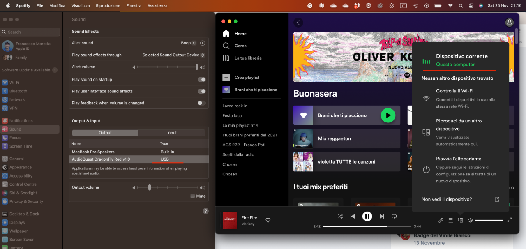Image resolution: width=526 pixels, height=249 pixels.
Task: Open the Visualizza menu
Action: pyautogui.click(x=81, y=6)
